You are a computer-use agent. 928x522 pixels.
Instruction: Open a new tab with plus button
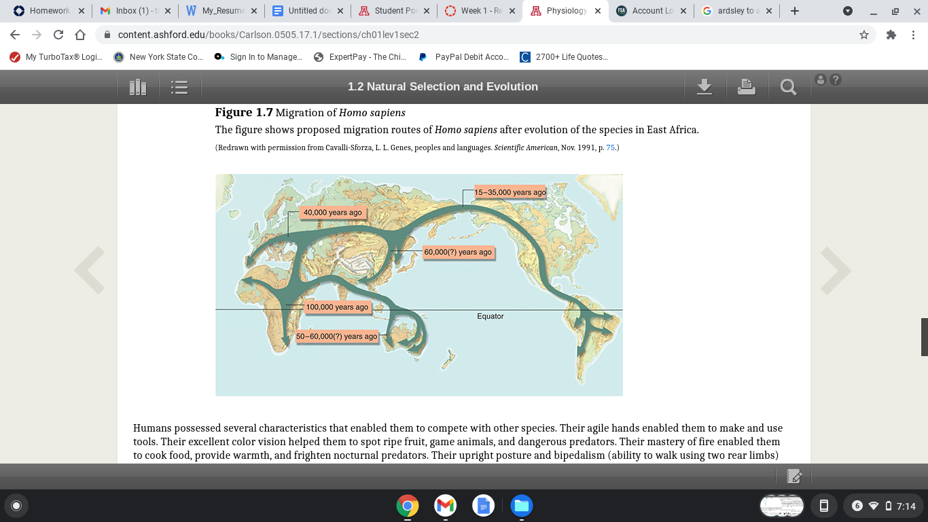coord(795,11)
